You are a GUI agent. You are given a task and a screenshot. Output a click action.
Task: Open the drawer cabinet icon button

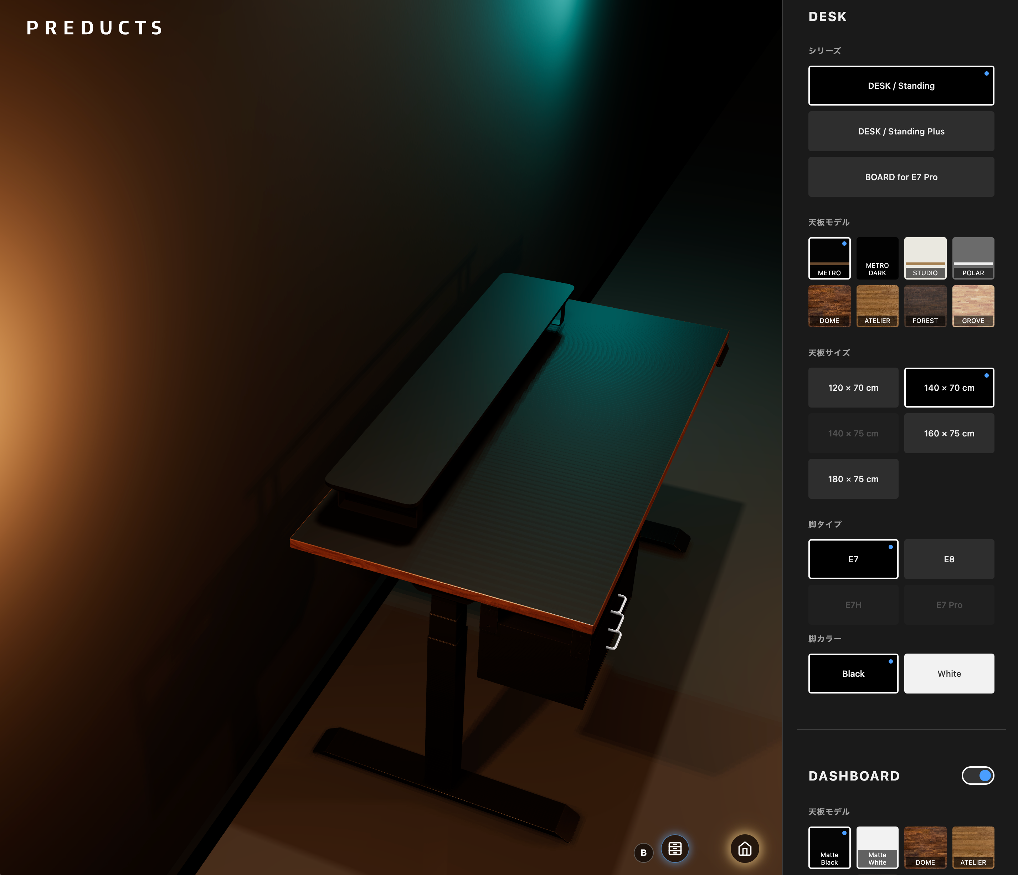tap(675, 849)
